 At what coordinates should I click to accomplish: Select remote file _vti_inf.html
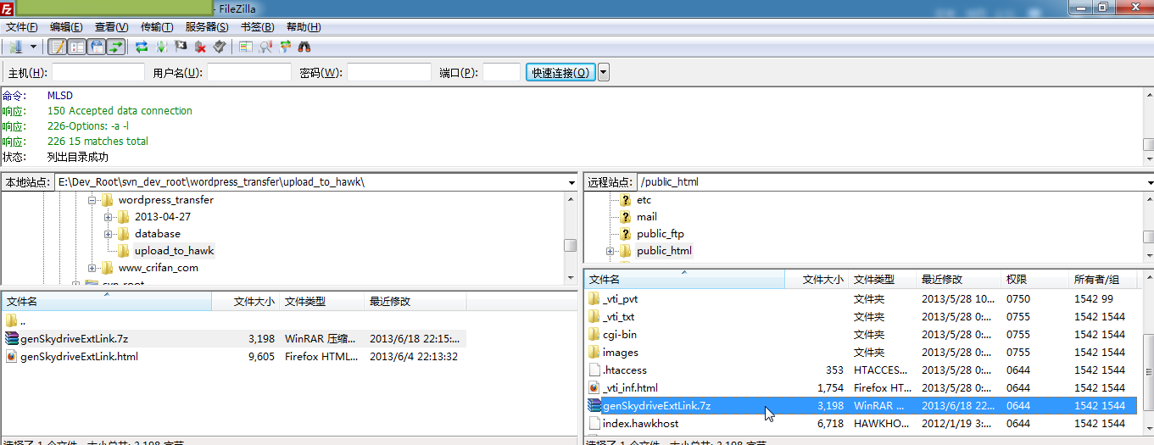[x=861, y=387]
